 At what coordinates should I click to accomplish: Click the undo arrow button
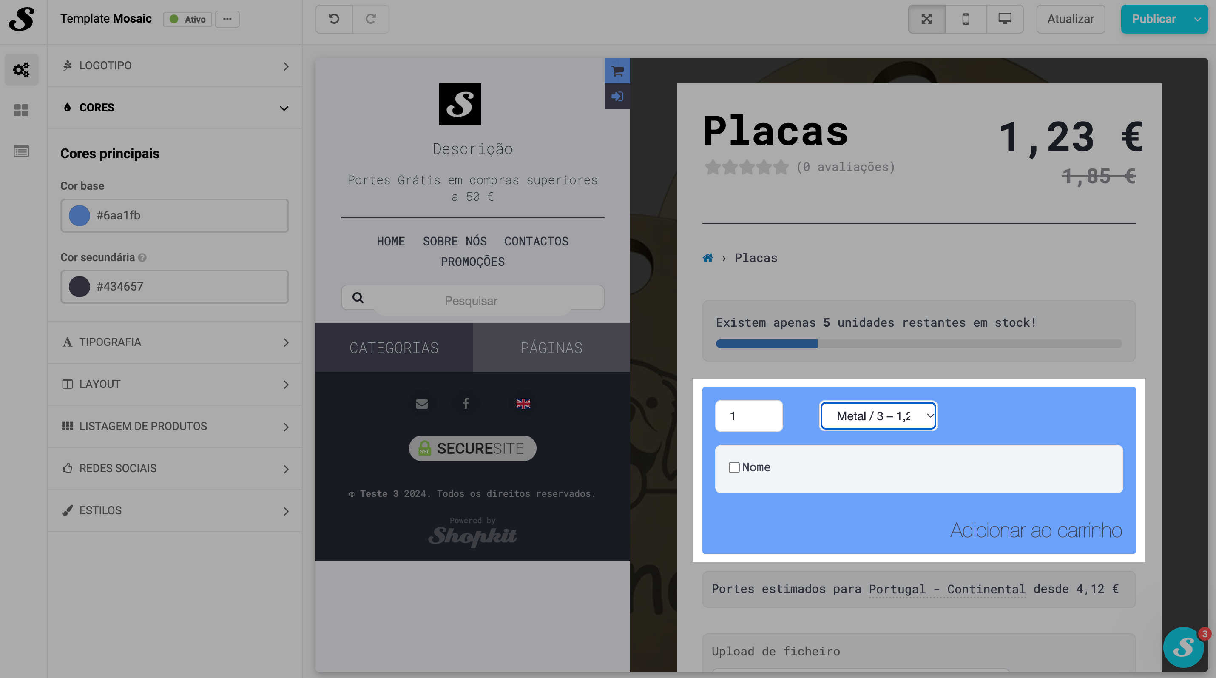334,19
